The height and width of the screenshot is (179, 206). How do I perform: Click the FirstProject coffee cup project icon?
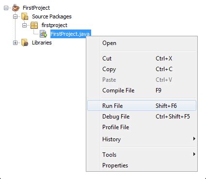pyautogui.click(x=16, y=8)
